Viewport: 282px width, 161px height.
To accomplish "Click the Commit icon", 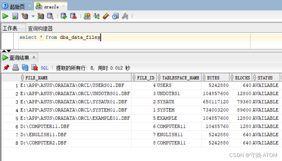I will point(64,16).
